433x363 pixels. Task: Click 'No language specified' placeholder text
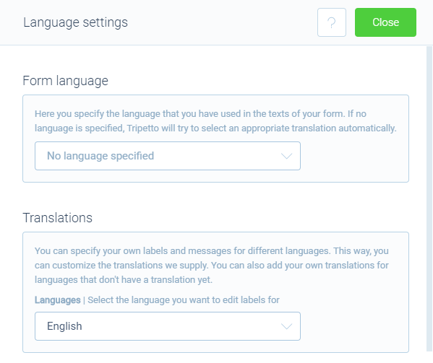(x=100, y=156)
